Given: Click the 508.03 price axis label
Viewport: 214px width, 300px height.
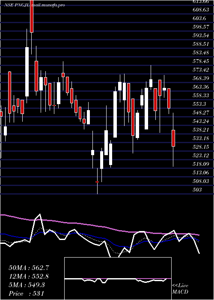Looking at the screenshot, I should [x=201, y=181].
